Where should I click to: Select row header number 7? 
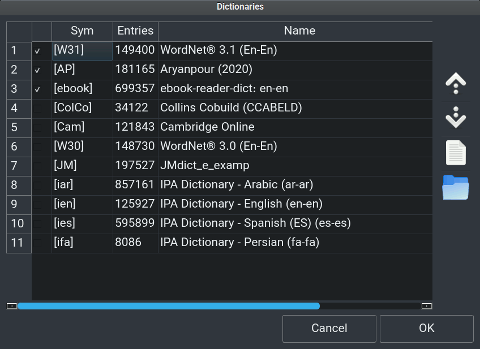tap(19, 166)
